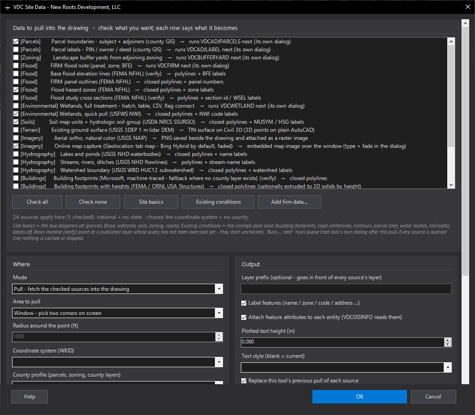Open Add firm data... dialog

coord(289,202)
